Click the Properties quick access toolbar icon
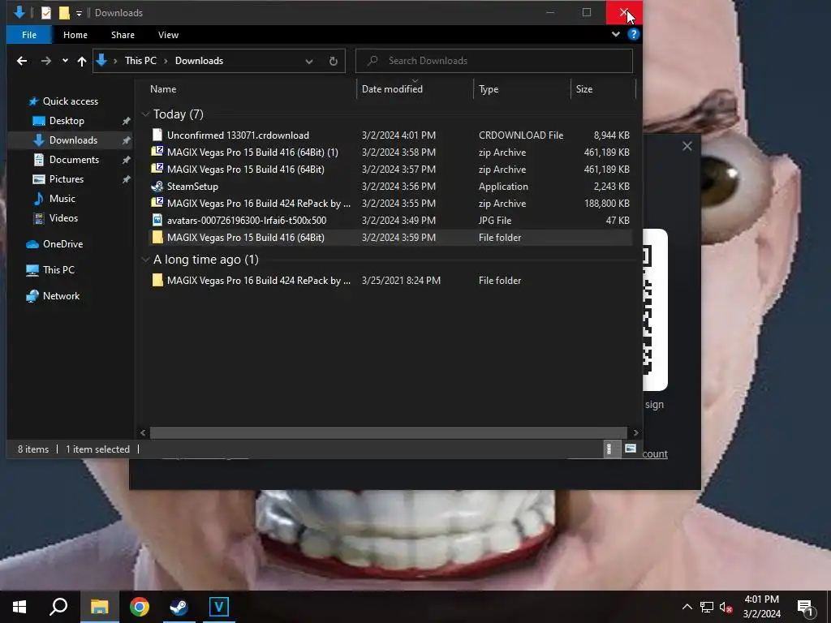Viewport: 831px width, 623px height. click(x=46, y=13)
